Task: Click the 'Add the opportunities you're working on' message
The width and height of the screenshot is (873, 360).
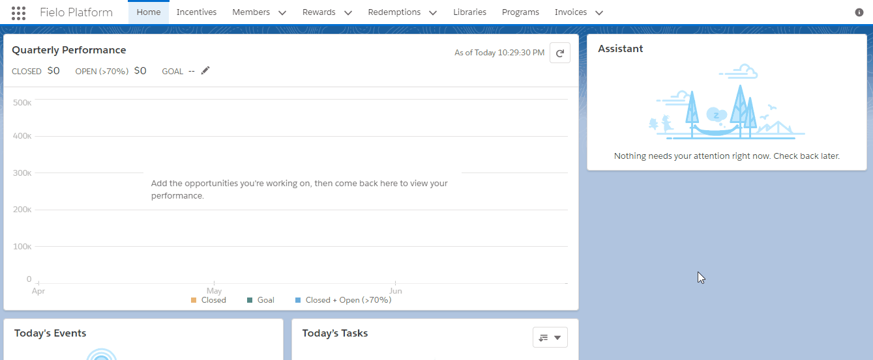Action: point(299,189)
